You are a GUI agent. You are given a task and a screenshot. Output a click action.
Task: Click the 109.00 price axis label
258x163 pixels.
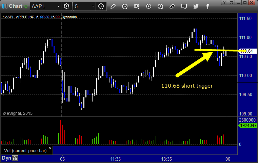[x=245, y=114]
